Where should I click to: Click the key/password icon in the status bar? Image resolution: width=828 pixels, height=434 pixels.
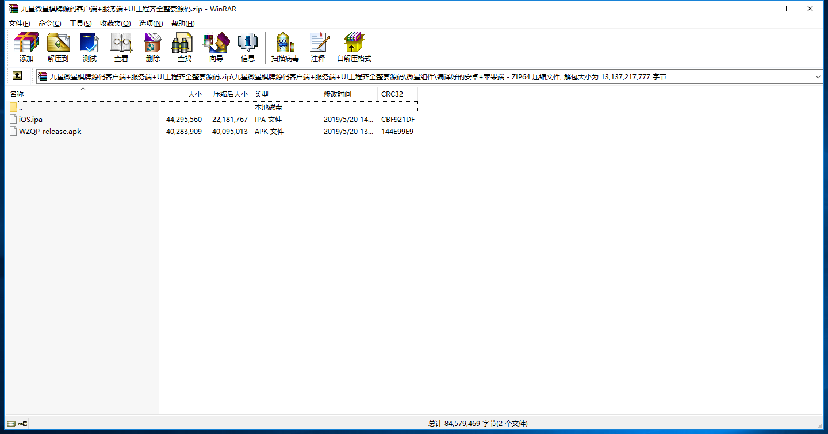(22, 424)
